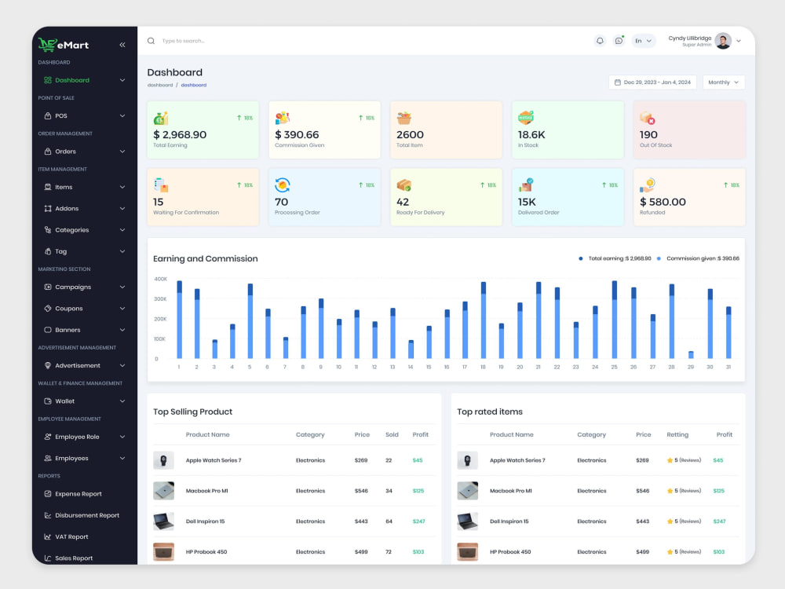Toggle Total earning legend dot
The width and height of the screenshot is (785, 589).
581,258
